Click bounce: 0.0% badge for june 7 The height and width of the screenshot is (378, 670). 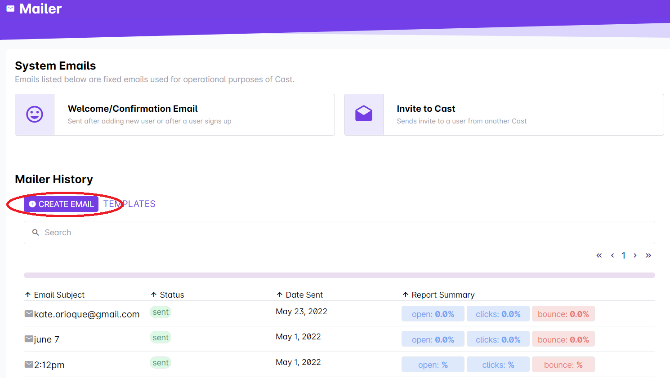point(563,339)
